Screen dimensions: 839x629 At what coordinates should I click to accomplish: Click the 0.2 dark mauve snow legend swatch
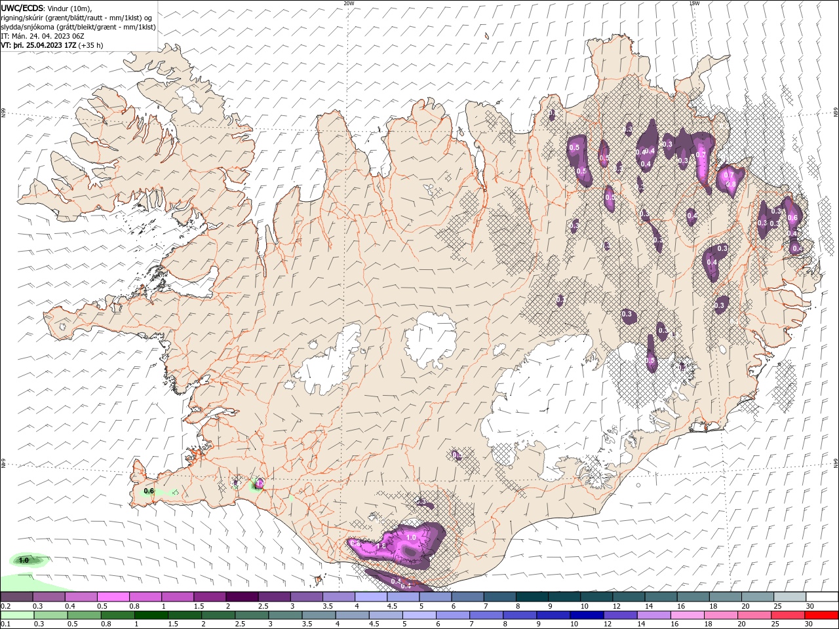(16, 597)
